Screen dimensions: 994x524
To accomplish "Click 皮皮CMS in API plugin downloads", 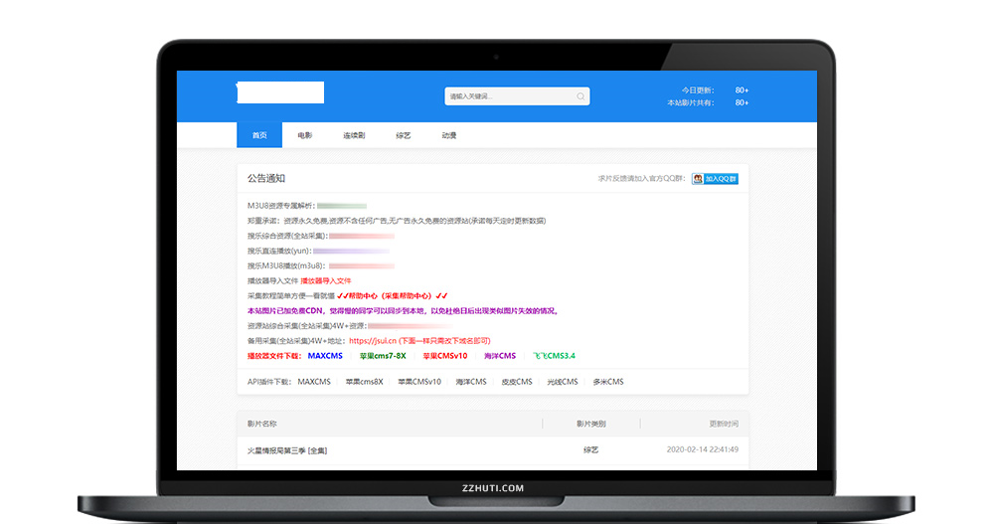I will click(x=516, y=382).
